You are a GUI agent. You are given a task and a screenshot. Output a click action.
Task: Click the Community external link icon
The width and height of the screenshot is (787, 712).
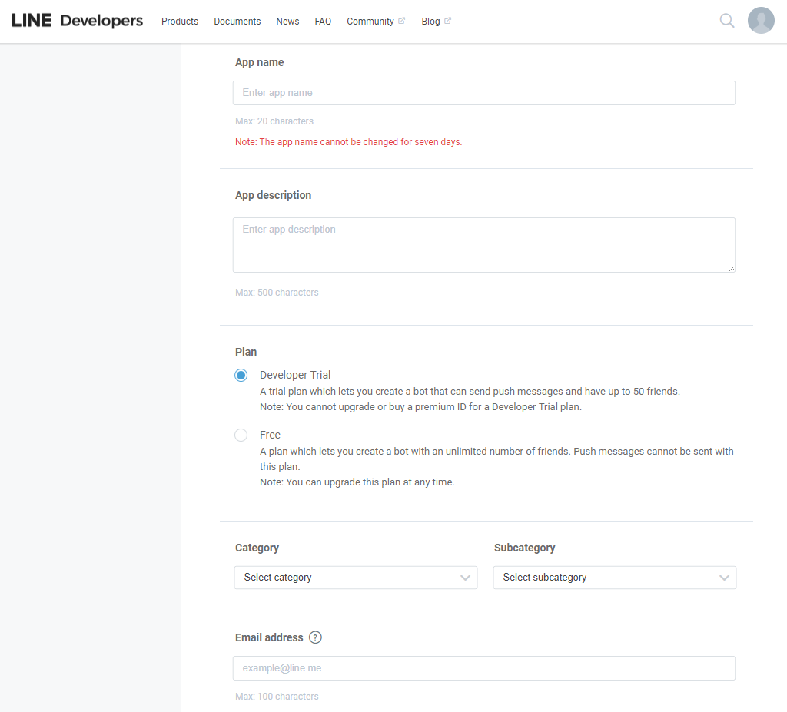point(401,21)
